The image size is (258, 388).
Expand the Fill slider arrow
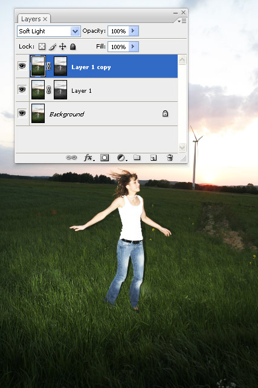134,47
